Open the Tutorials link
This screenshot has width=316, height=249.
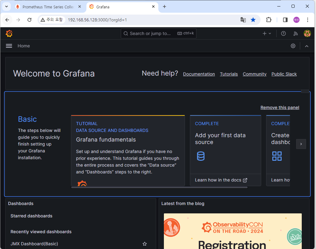pos(229,74)
